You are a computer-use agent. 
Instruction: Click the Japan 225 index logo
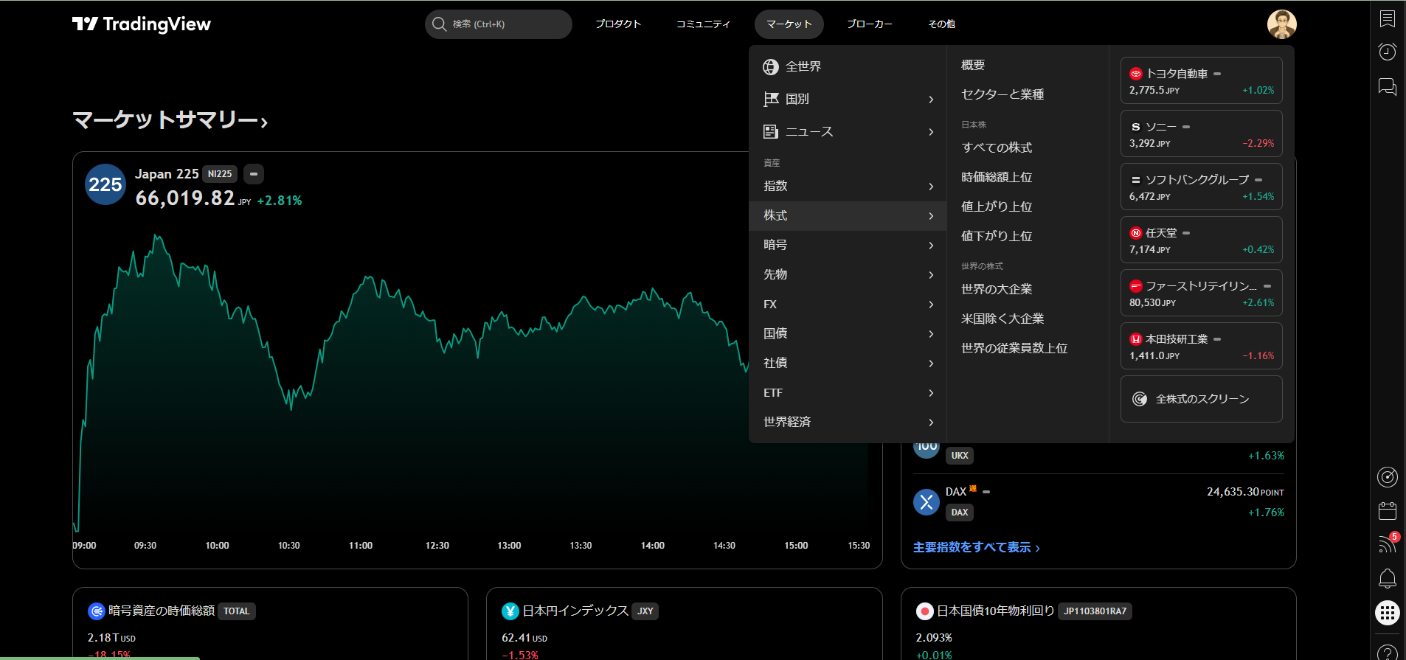coord(105,184)
